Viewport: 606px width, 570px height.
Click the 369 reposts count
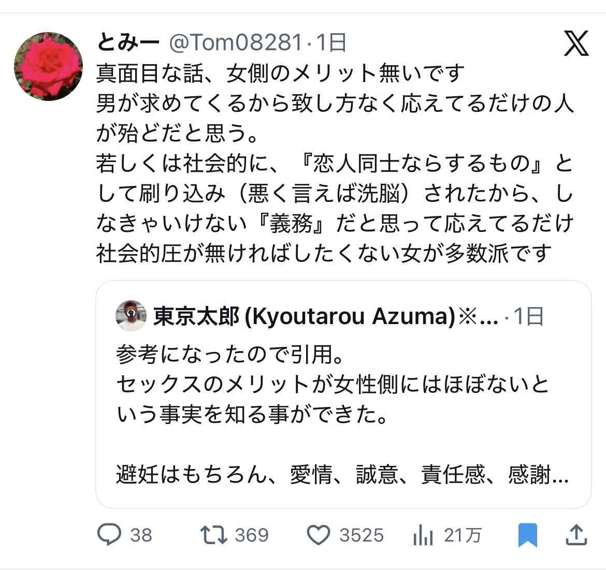coord(252,535)
